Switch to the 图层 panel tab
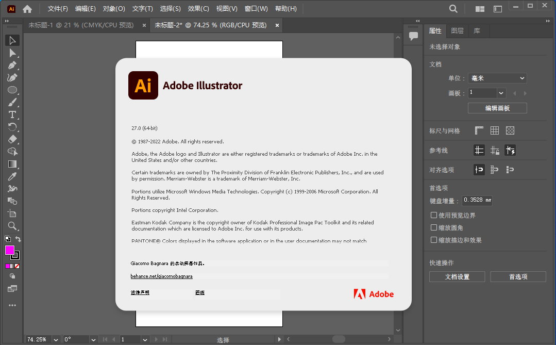Viewport: 556px width, 345px height. [457, 31]
